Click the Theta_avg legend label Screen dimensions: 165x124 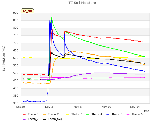tap(55, 119)
